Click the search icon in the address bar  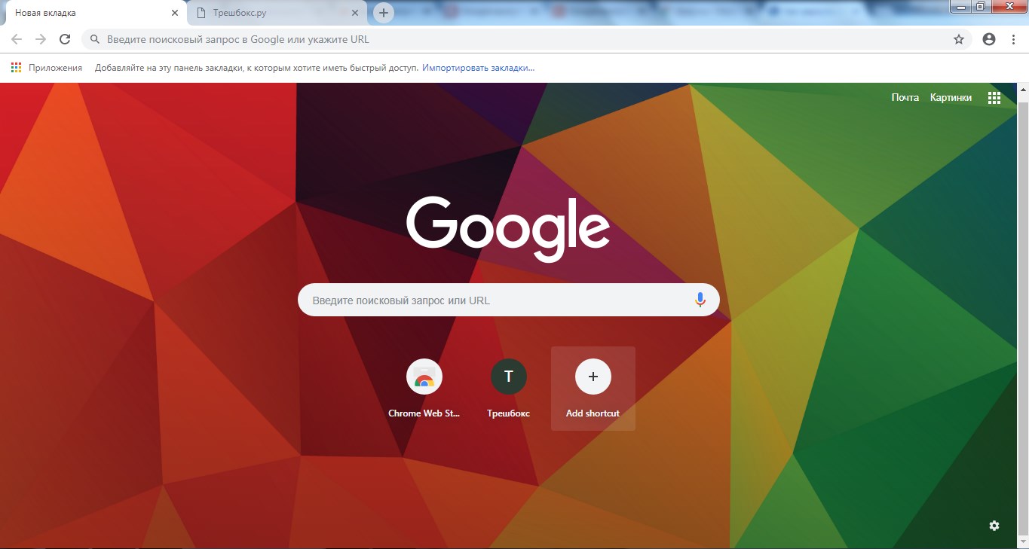(x=95, y=39)
